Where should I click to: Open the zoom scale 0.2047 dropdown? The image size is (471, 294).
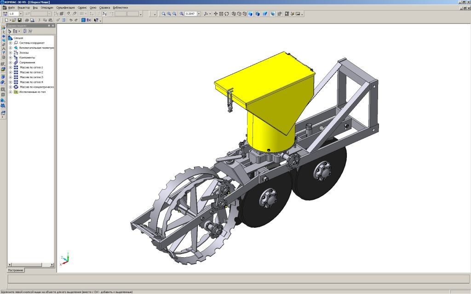click(x=199, y=14)
